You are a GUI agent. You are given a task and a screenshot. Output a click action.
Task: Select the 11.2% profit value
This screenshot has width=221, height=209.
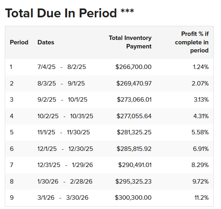click(202, 198)
